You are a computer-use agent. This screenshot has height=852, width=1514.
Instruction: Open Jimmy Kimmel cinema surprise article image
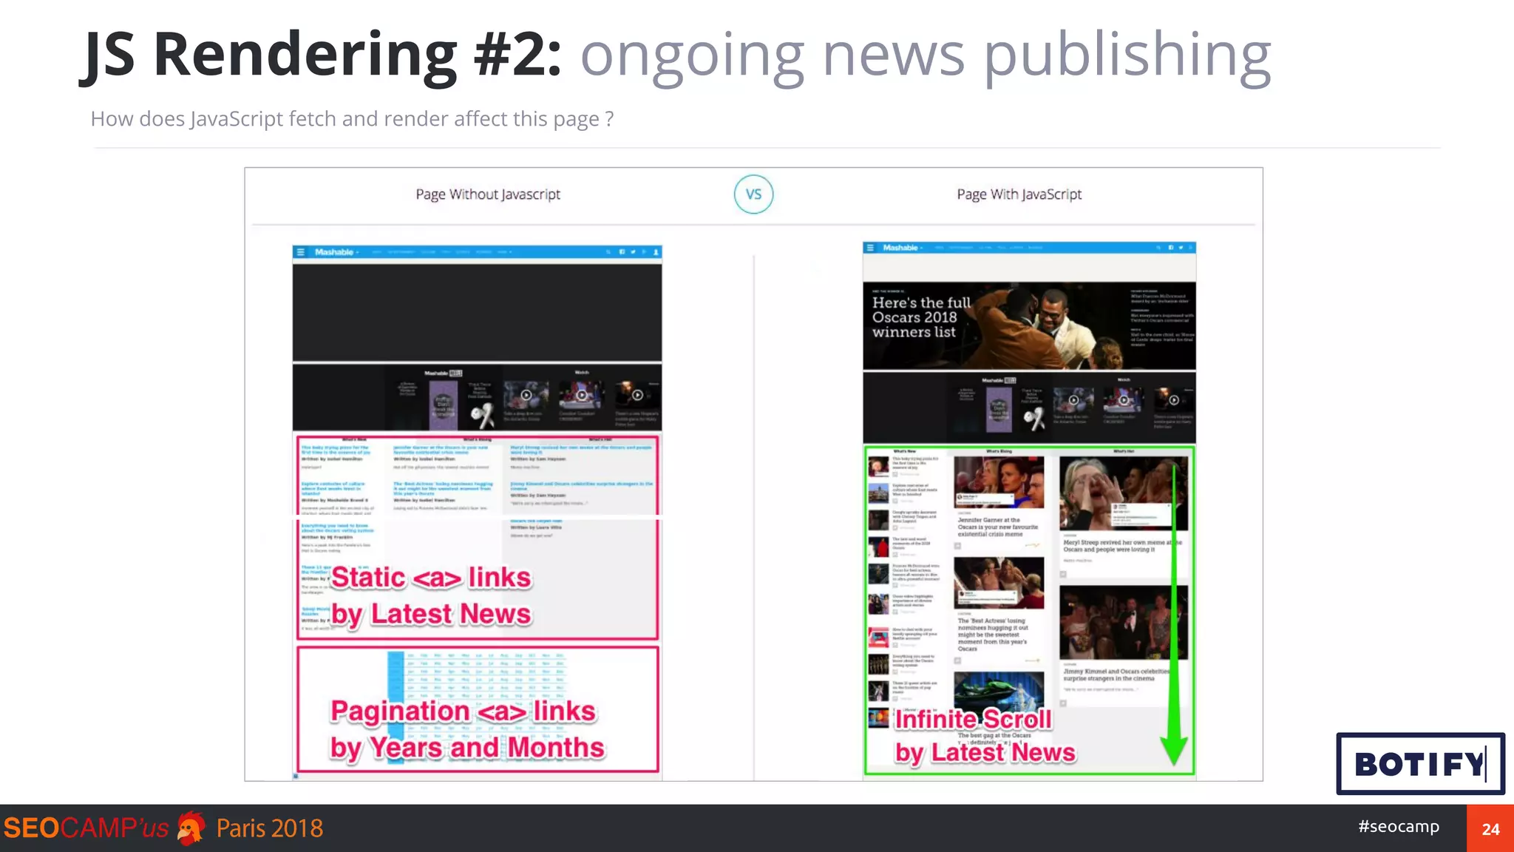1124,623
